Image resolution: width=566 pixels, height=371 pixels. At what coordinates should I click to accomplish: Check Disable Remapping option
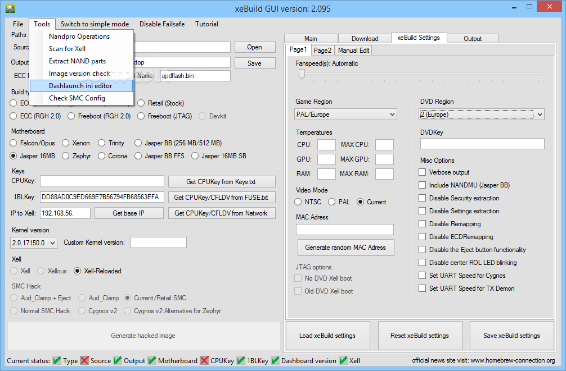click(423, 224)
